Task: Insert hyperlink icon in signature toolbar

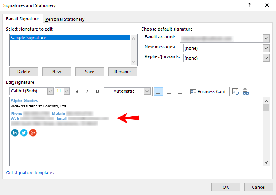Action: click(x=246, y=92)
